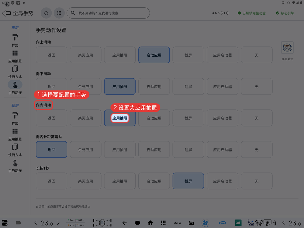Tap the bottom bar back arrow
This screenshot has height=228, width=304.
124,223
